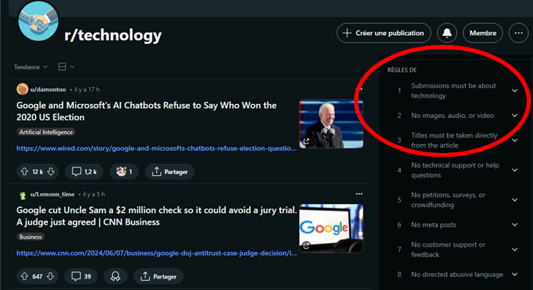
Task: Filter by Artificial Intelligence flair
Action: coord(46,132)
